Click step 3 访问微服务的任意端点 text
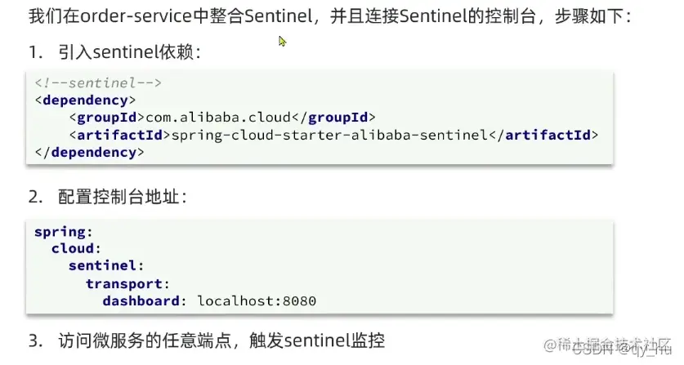 pyautogui.click(x=145, y=341)
